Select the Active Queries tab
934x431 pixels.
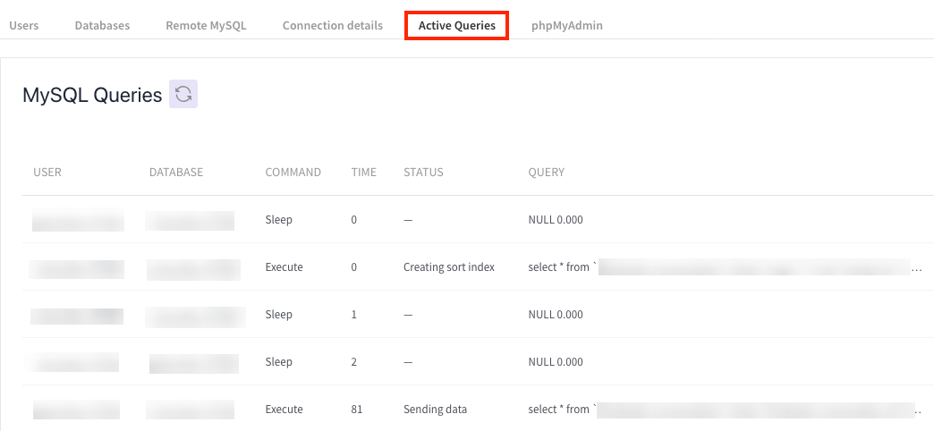pyautogui.click(x=456, y=25)
